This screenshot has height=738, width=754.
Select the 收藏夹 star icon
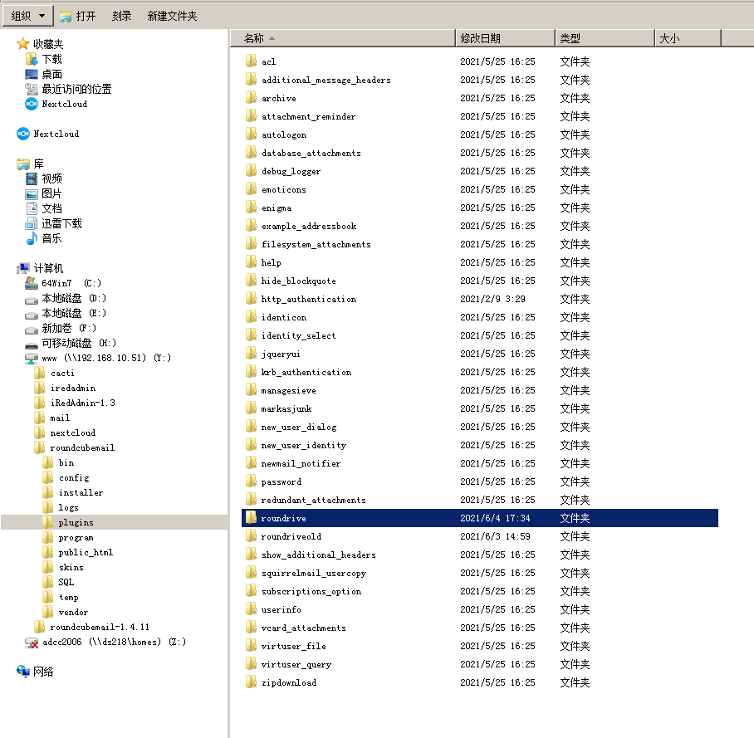tap(23, 44)
